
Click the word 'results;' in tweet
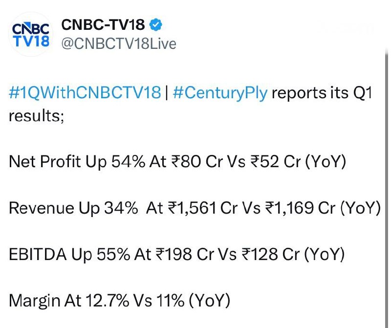[36, 116]
